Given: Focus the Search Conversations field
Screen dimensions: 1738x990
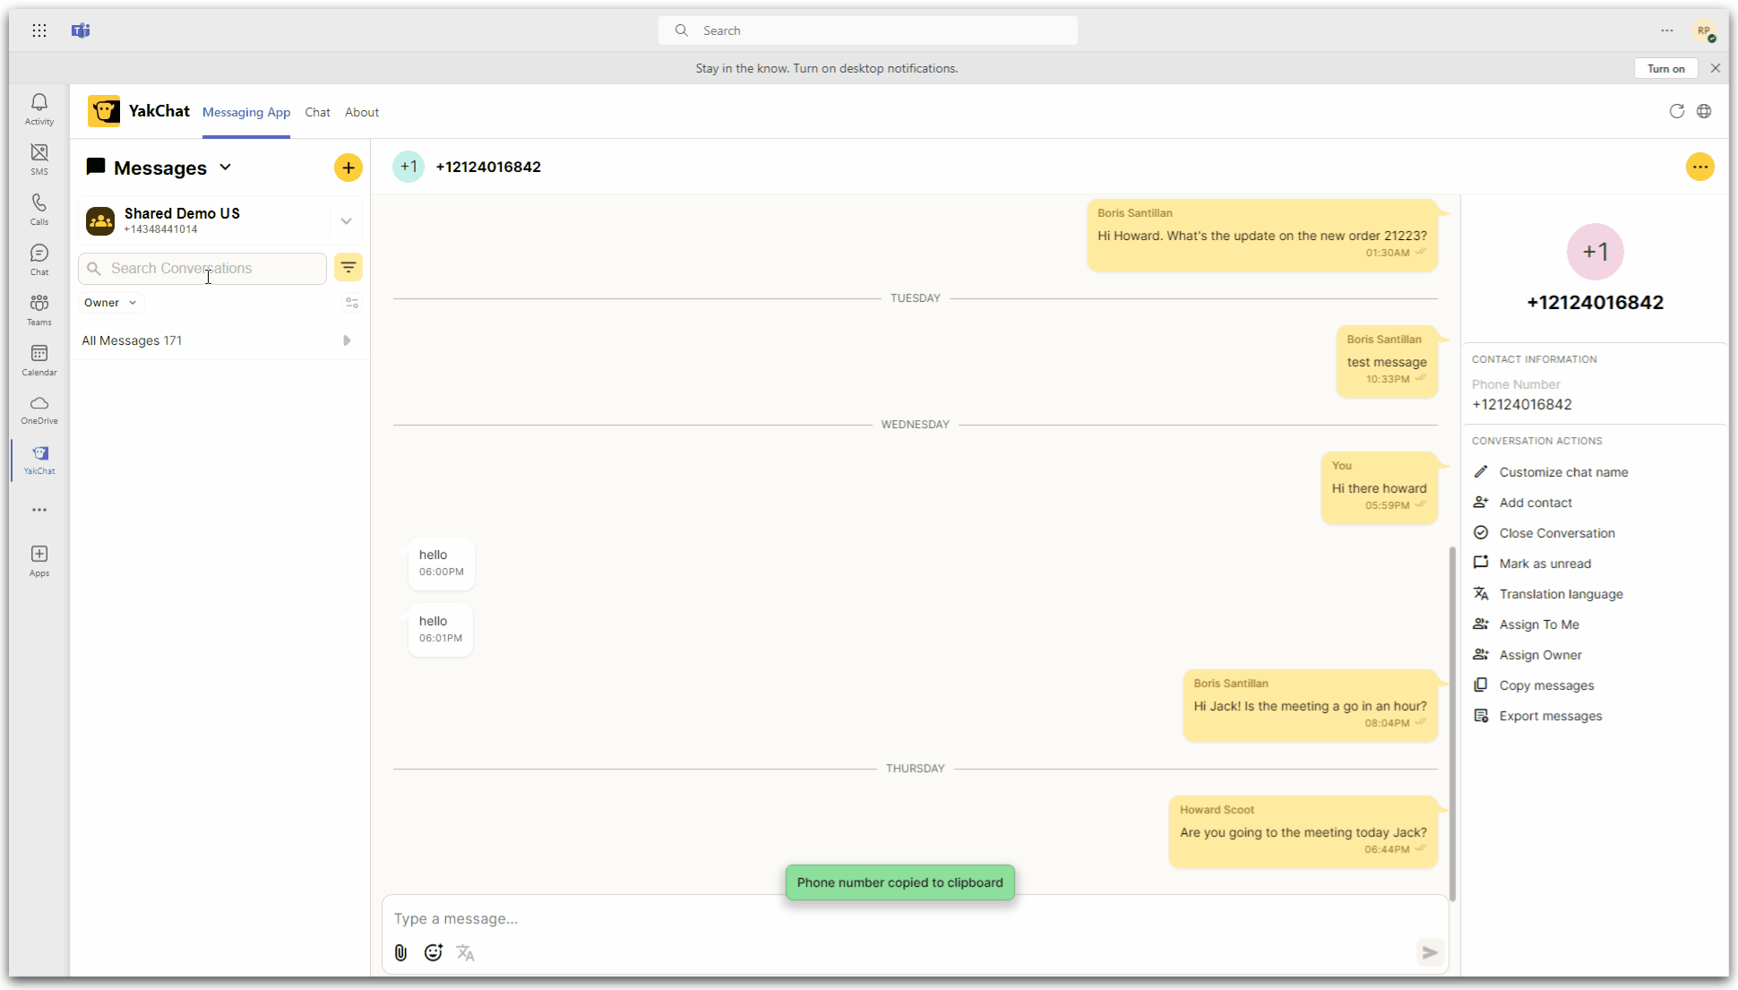Looking at the screenshot, I should pyautogui.click(x=202, y=268).
